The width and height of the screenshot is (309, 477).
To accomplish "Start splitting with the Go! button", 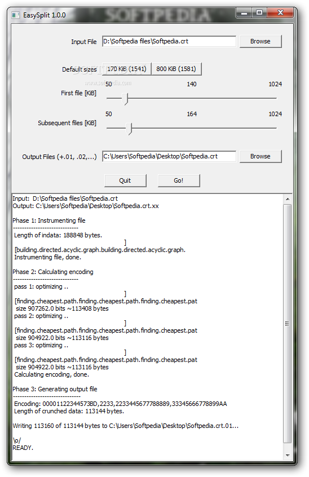I will pos(179,180).
